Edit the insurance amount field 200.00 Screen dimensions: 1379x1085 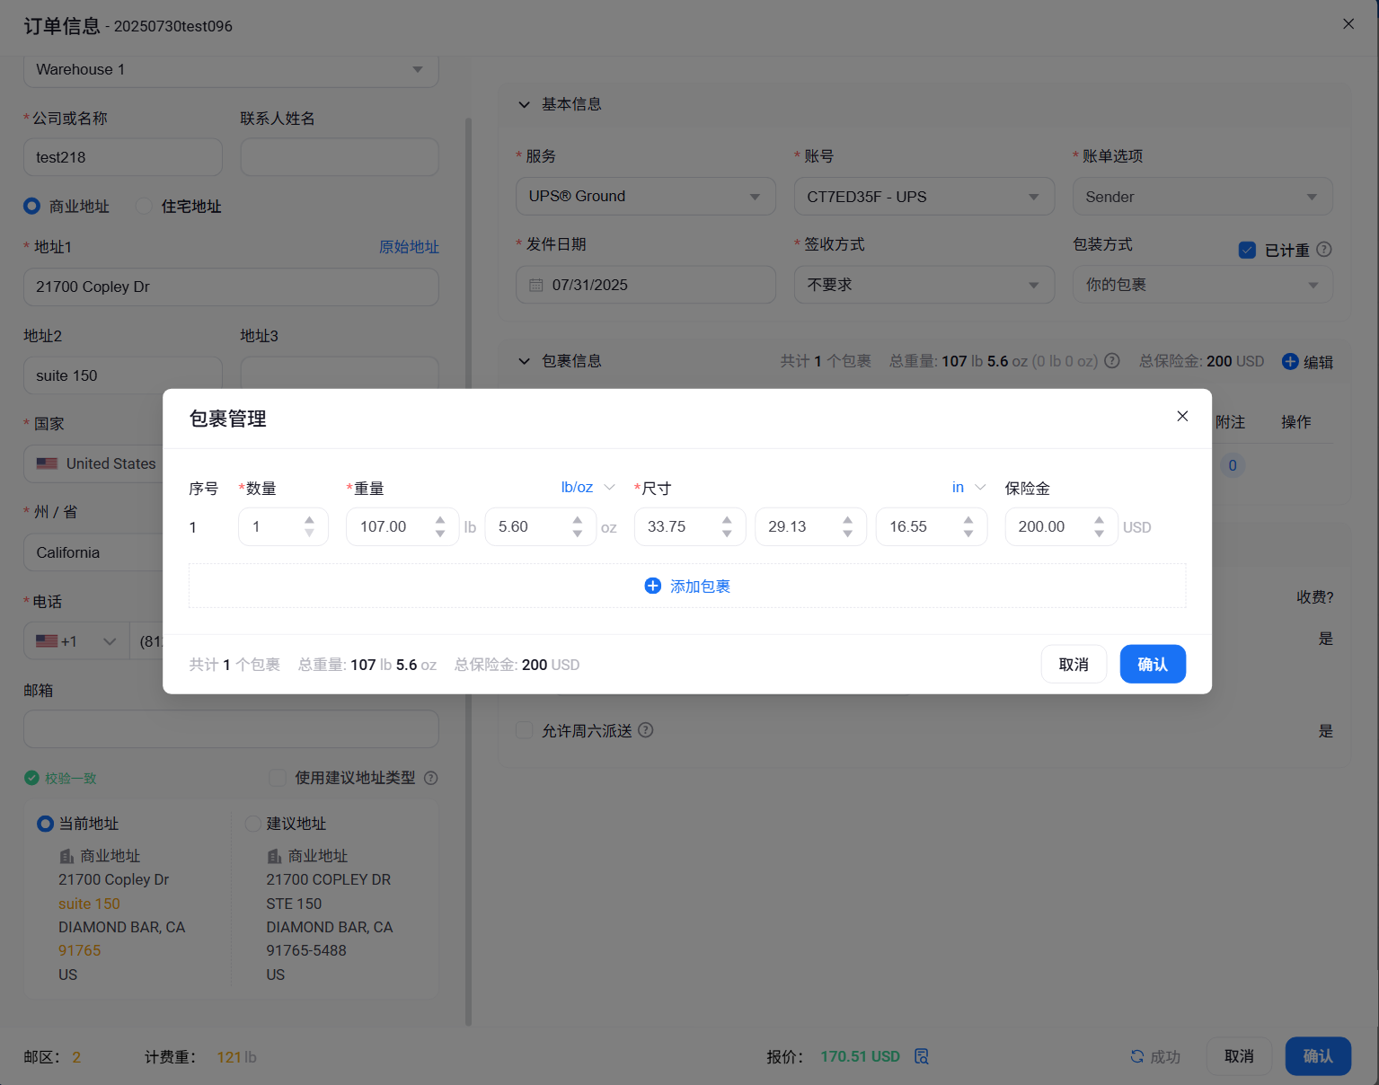[x=1061, y=526]
